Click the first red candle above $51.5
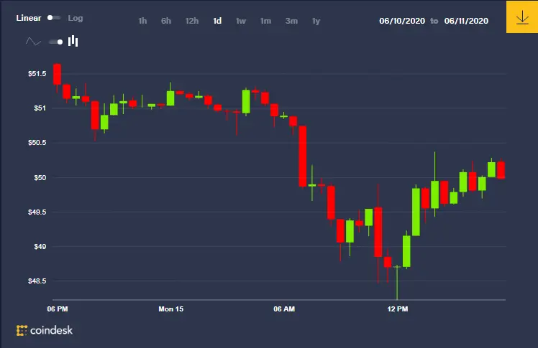 click(57, 74)
